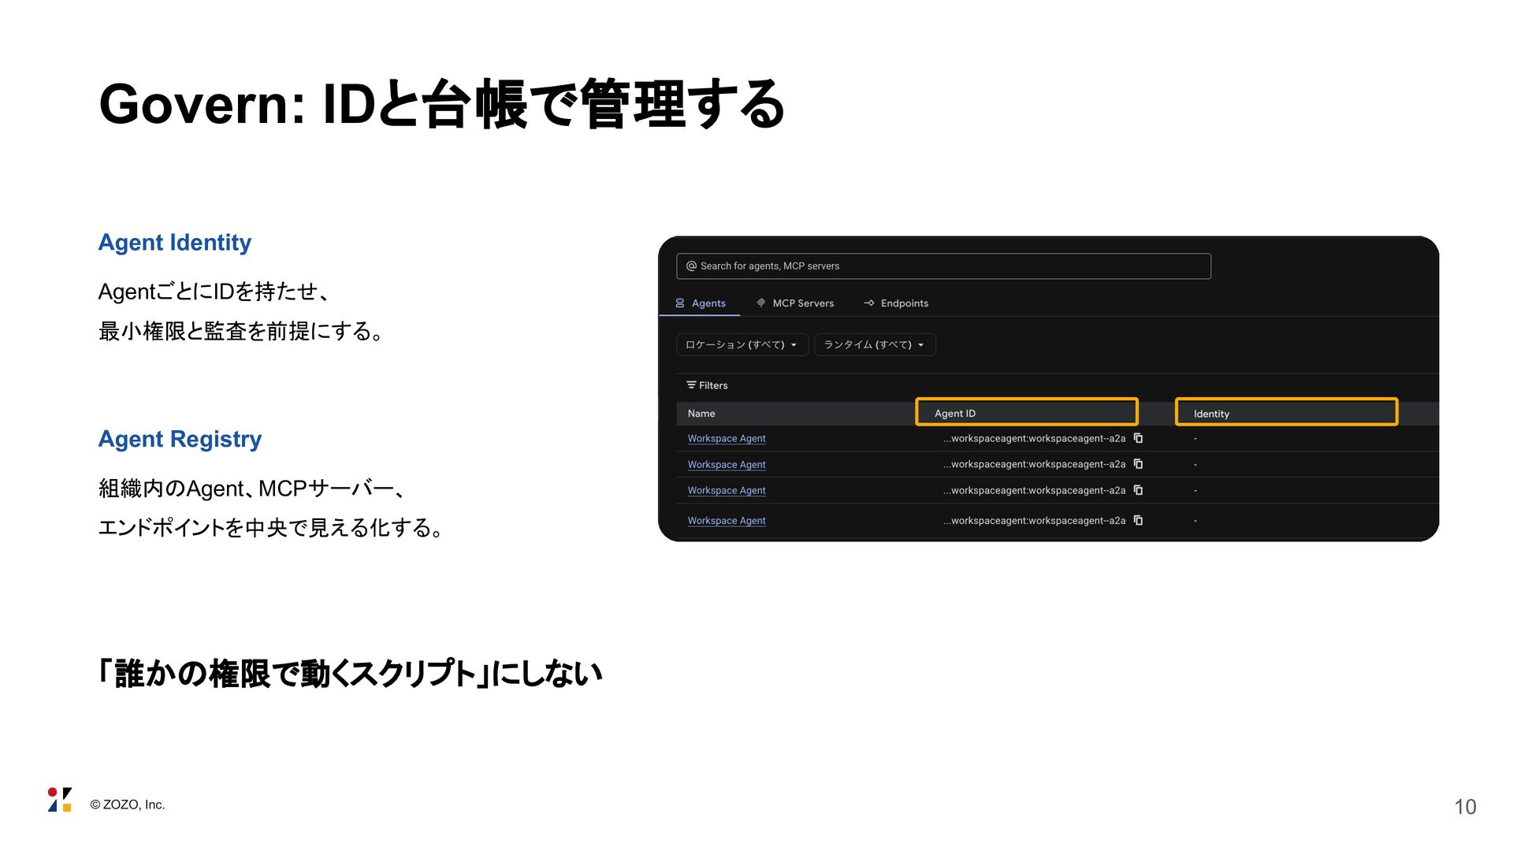Viewport: 1513px width, 851px height.
Task: Switch to the MCP Servers tab
Action: 795,303
